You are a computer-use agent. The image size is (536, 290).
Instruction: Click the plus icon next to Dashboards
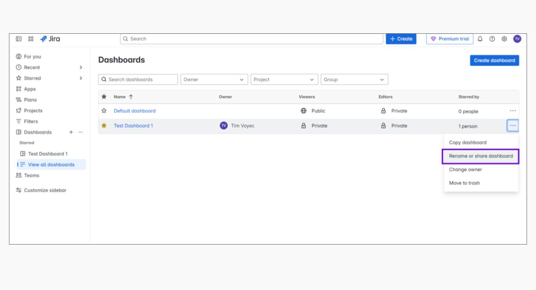click(71, 132)
